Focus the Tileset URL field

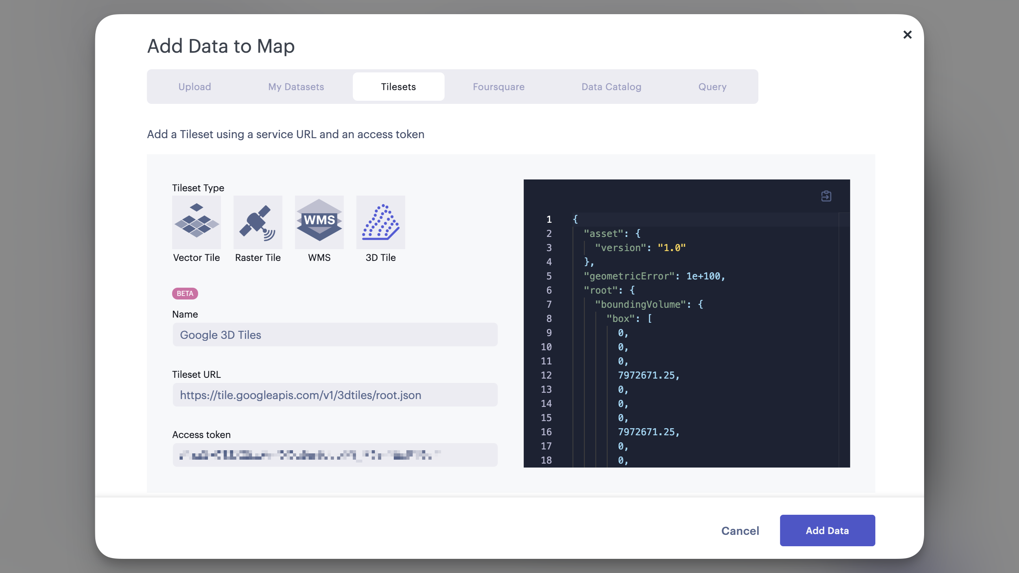pyautogui.click(x=335, y=395)
